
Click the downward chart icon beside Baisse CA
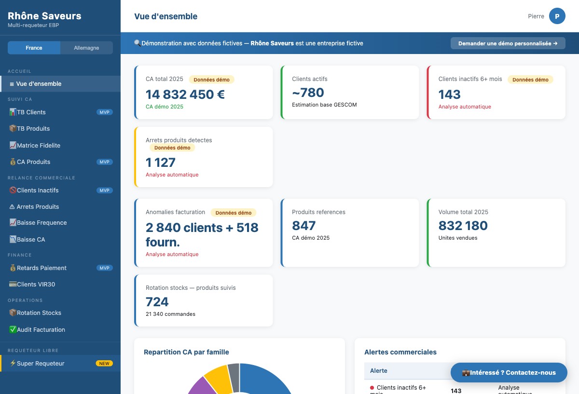pos(13,240)
